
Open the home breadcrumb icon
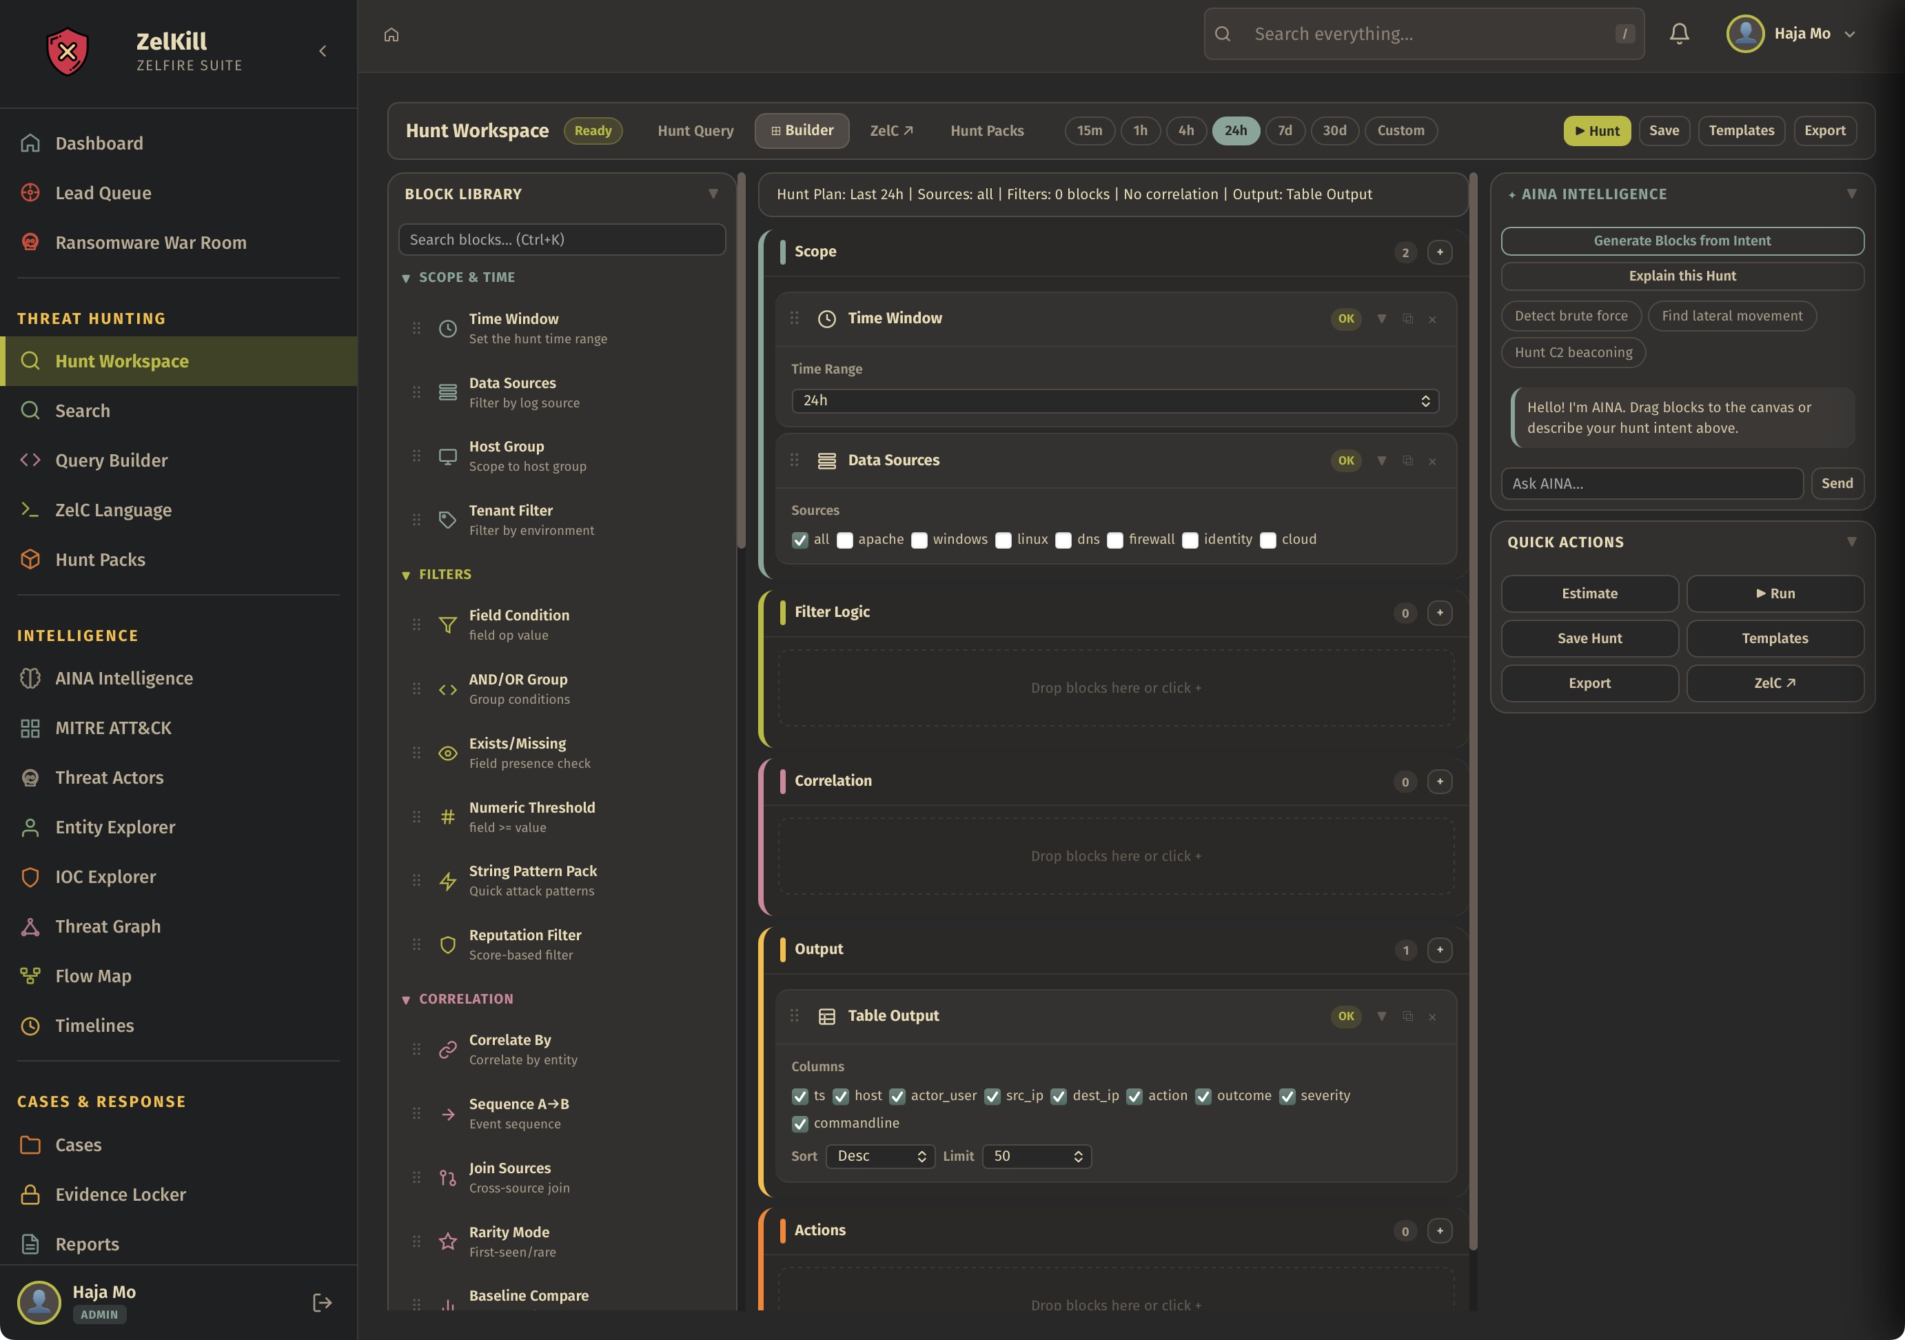pos(391,35)
